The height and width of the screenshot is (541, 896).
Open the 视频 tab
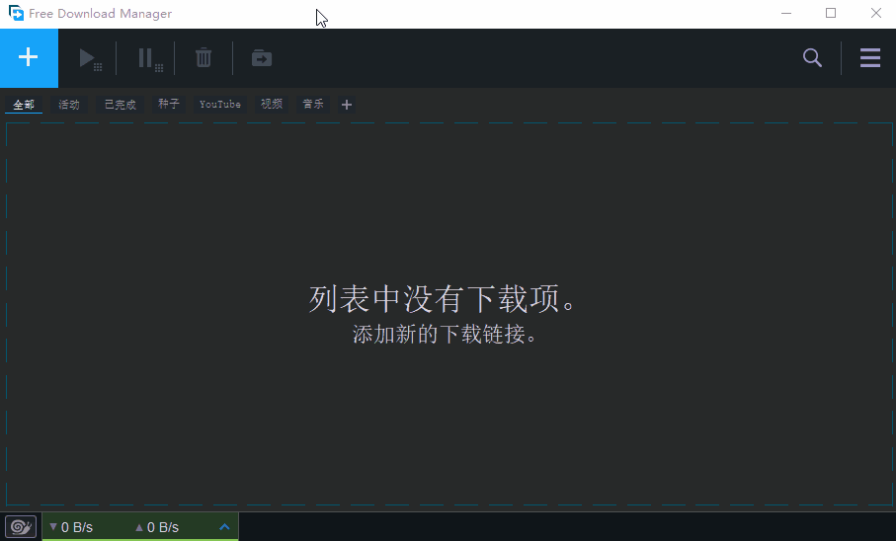[x=272, y=104]
